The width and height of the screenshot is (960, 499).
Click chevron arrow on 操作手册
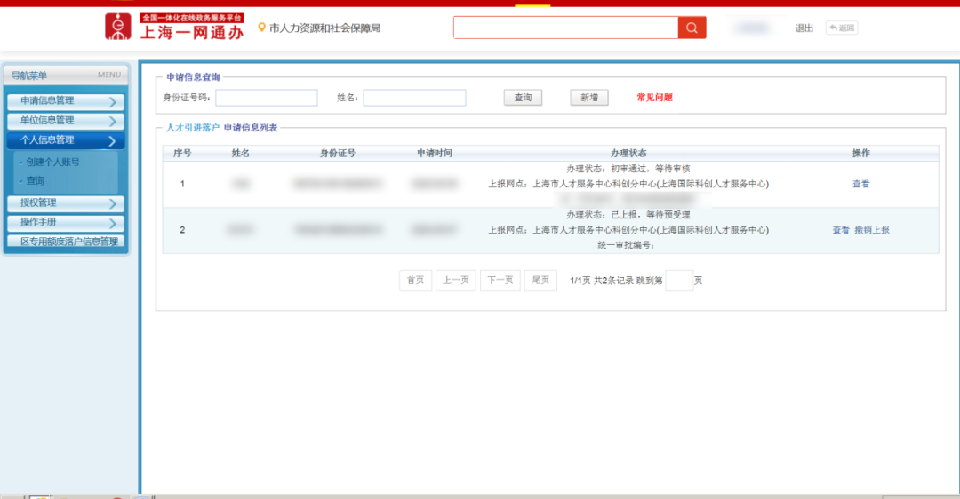pyautogui.click(x=112, y=223)
